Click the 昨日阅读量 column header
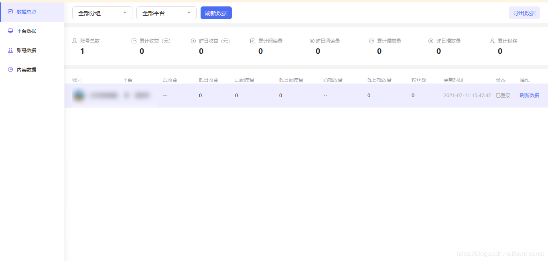The width and height of the screenshot is (548, 261). [x=291, y=80]
